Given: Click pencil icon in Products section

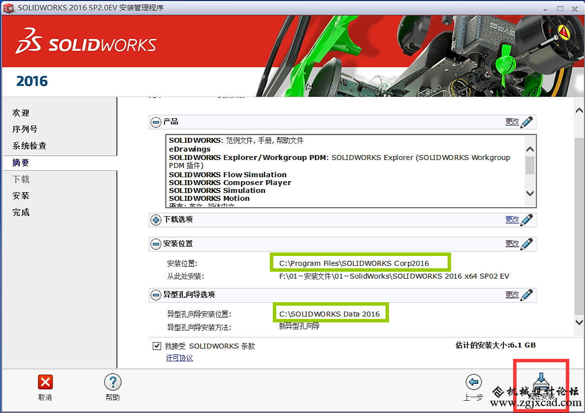Looking at the screenshot, I should pos(526,122).
